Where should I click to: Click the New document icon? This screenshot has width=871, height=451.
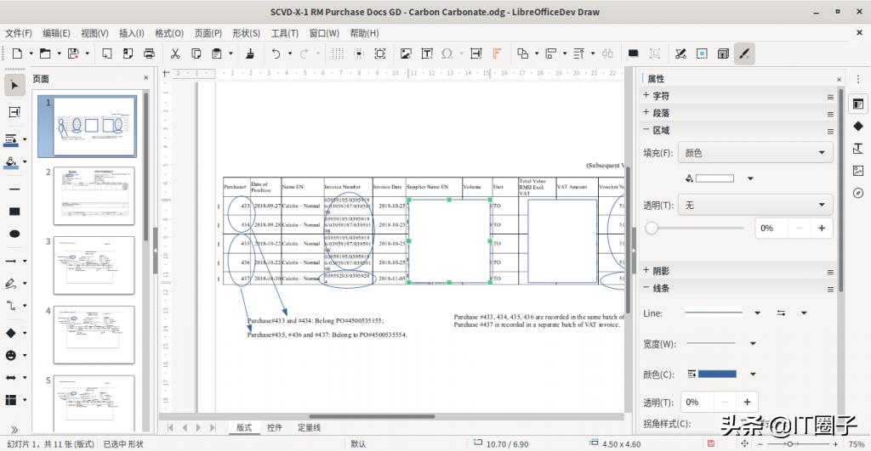click(17, 54)
